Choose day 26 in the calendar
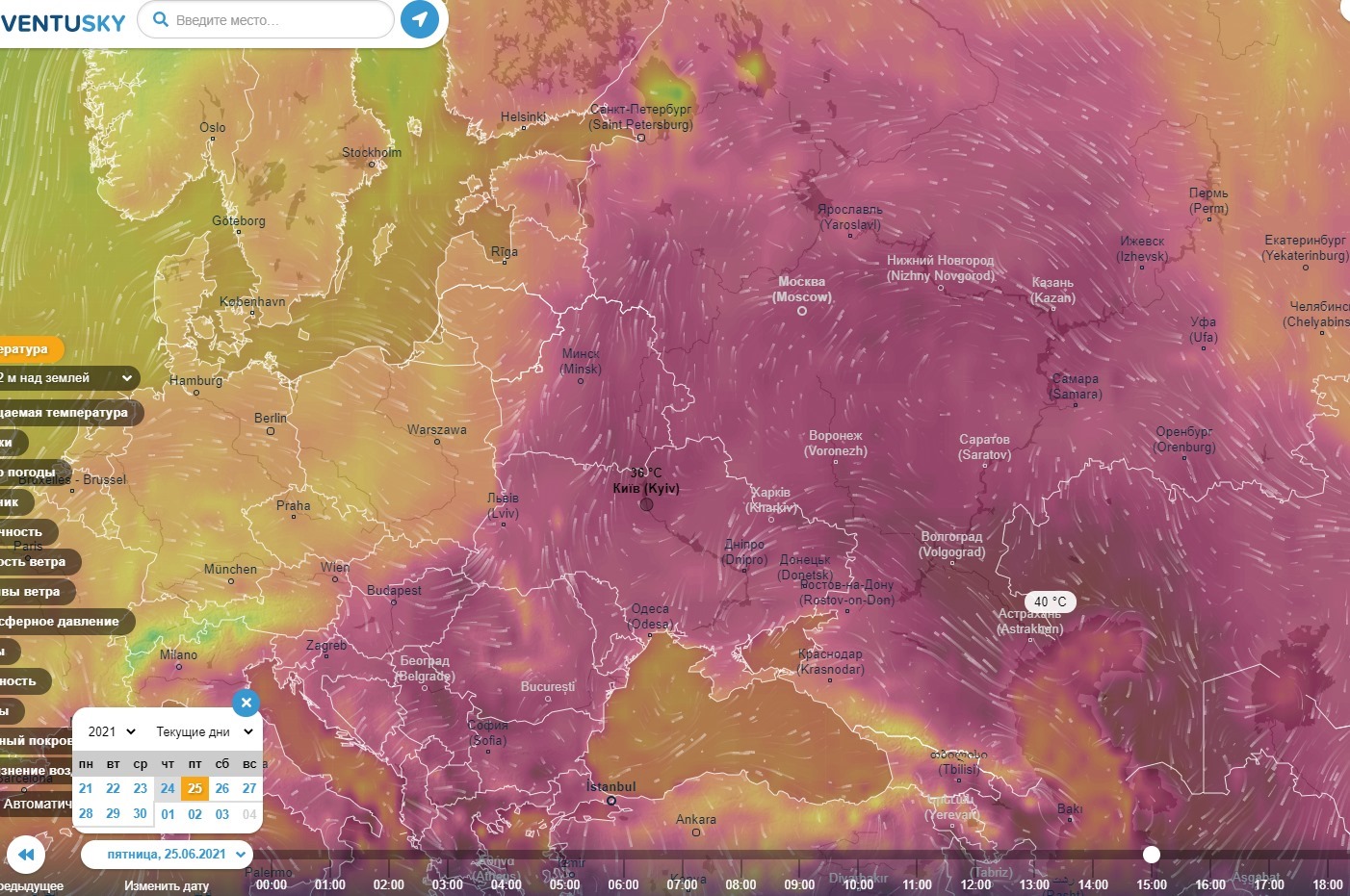 click(x=222, y=788)
